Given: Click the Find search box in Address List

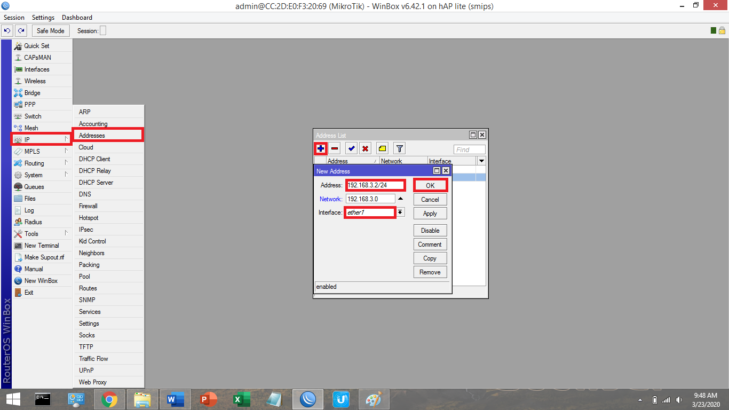Looking at the screenshot, I should [x=470, y=150].
